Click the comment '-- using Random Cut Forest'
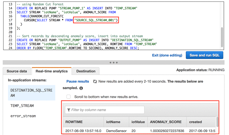This screenshot has height=135, width=229. click(x=40, y=4)
